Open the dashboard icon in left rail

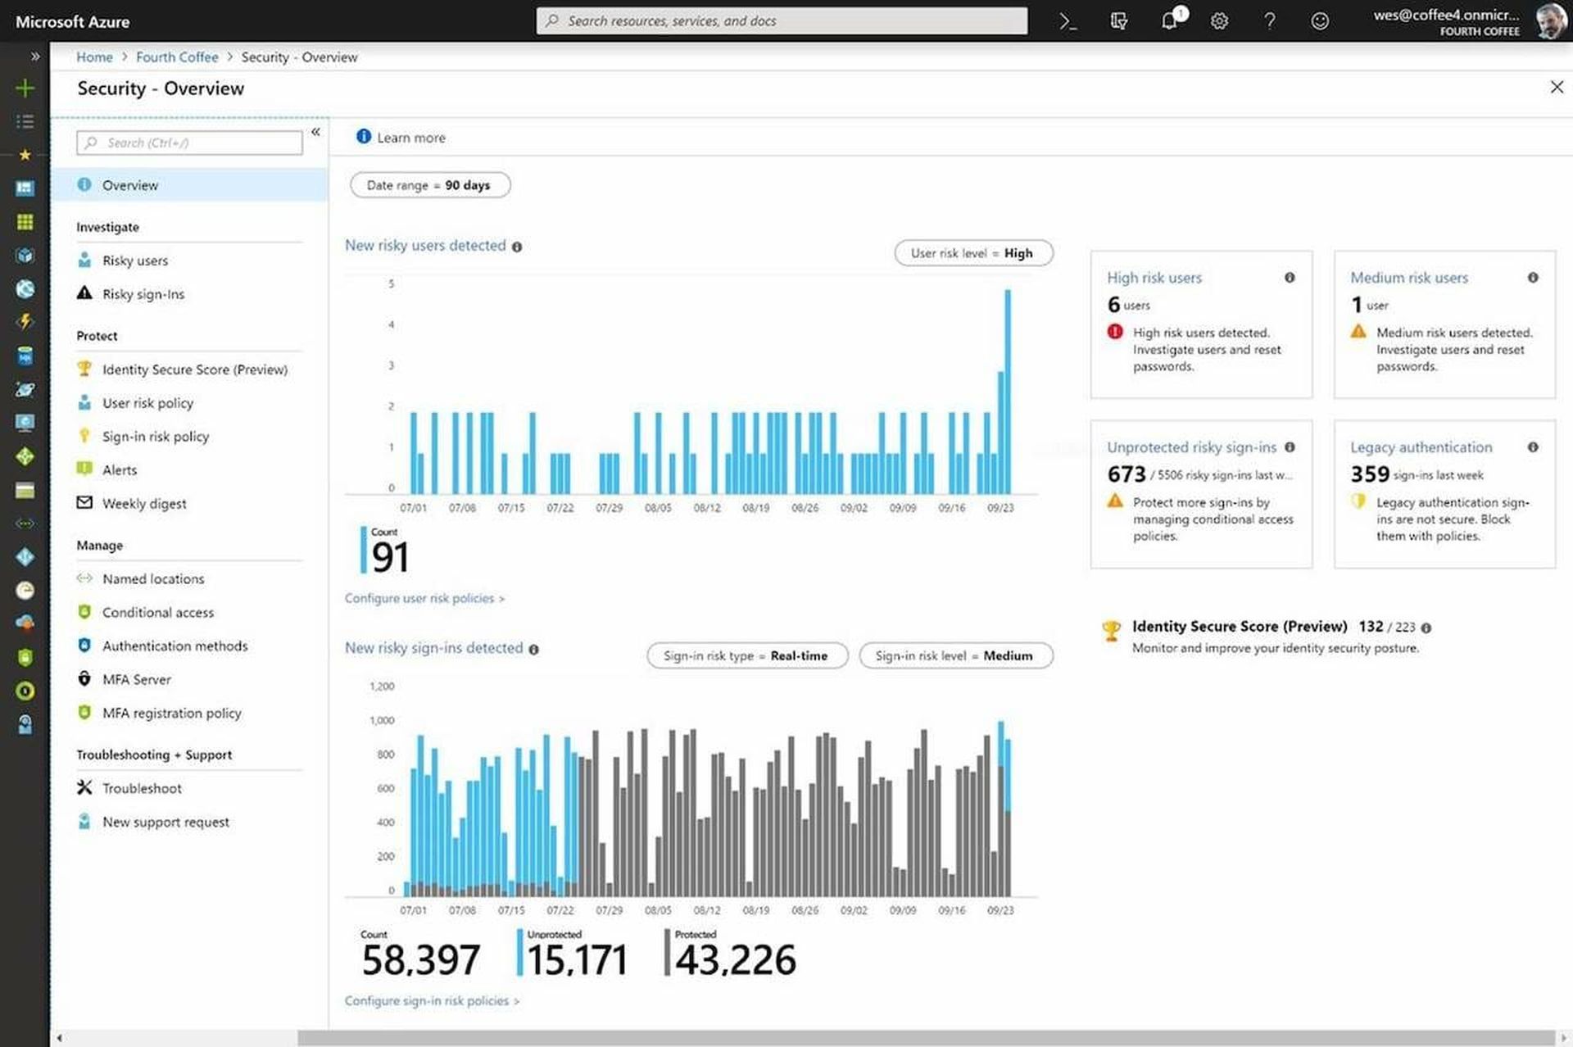tap(25, 188)
